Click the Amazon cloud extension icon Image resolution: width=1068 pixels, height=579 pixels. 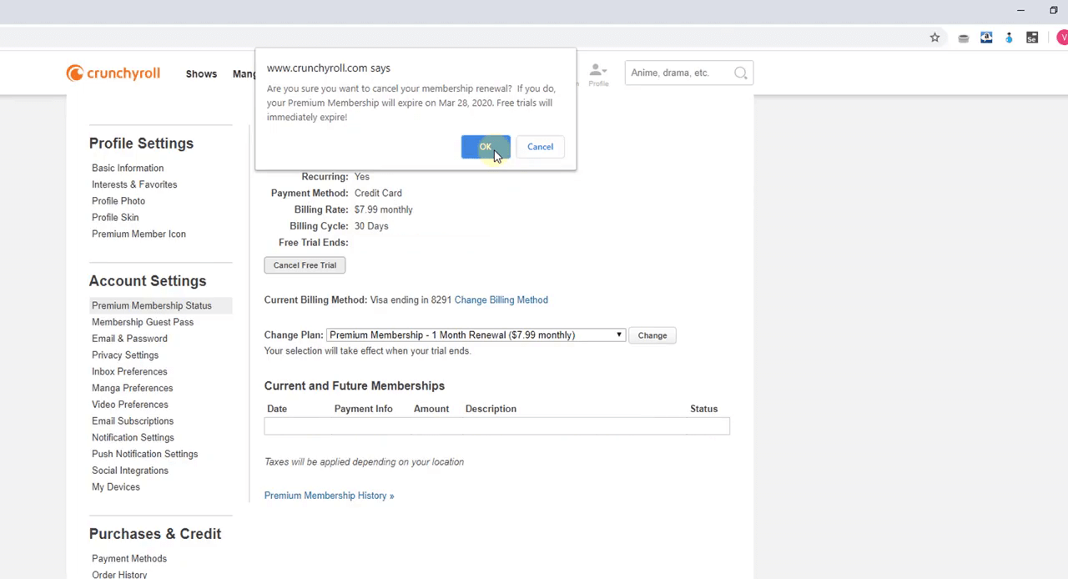pyautogui.click(x=986, y=38)
